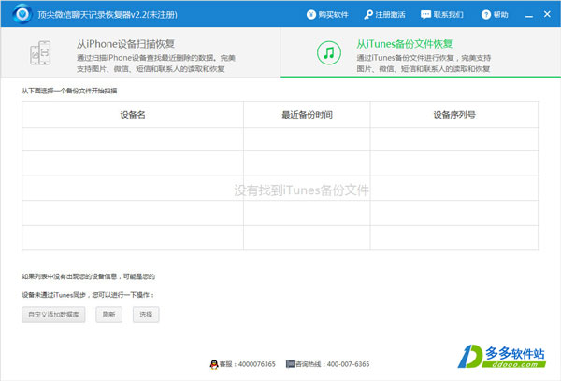Click 自定义添加数据库 button
This screenshot has width=561, height=381.
click(53, 315)
